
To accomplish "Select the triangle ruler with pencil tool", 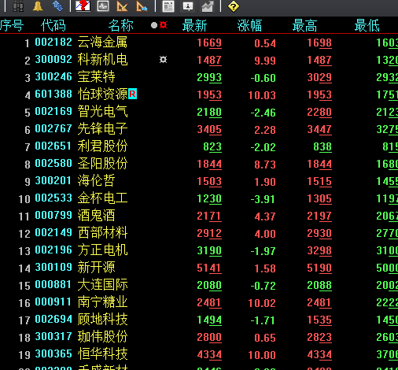I will click(122, 6).
